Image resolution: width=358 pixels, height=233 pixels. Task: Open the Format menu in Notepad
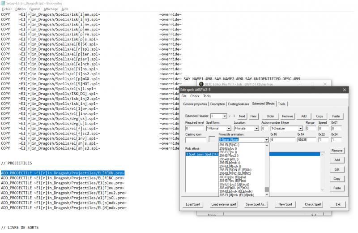[34, 9]
